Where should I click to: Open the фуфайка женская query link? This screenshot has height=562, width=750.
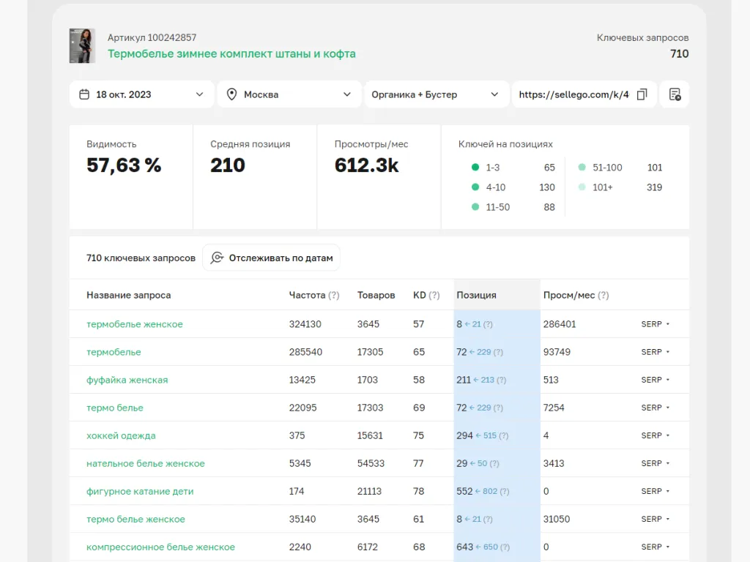pyautogui.click(x=127, y=380)
